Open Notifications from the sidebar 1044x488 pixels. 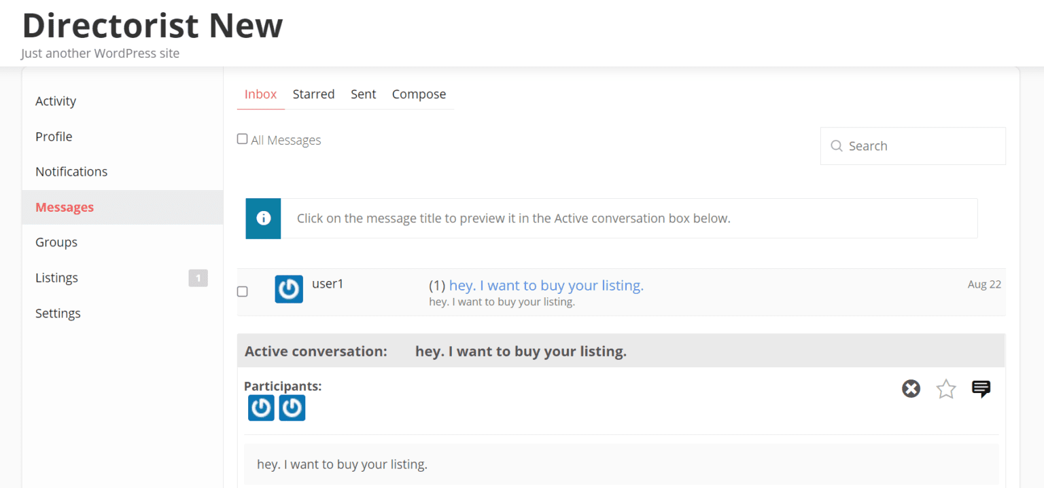(x=71, y=171)
